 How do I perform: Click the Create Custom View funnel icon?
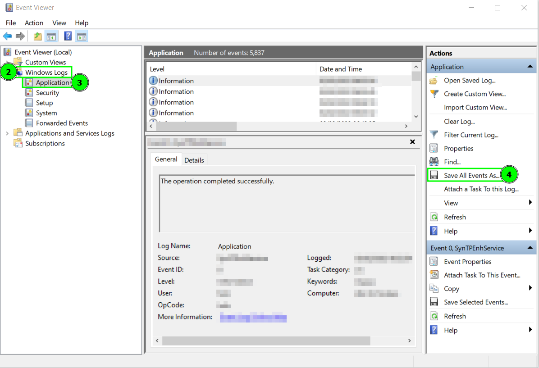coord(434,94)
